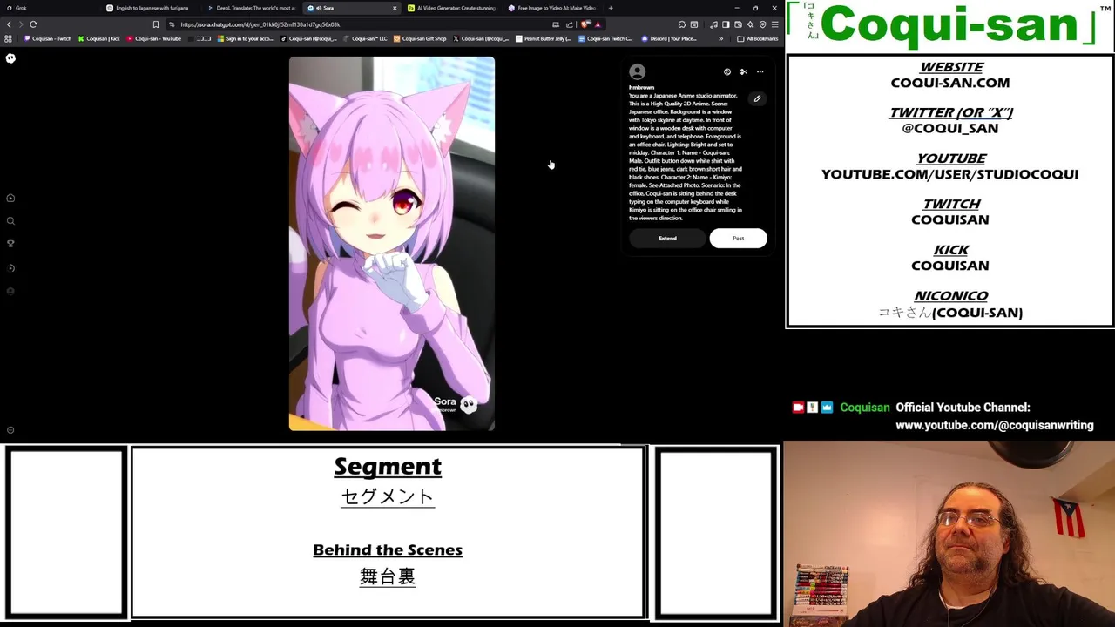Click the Sora logo in the sidebar
The width and height of the screenshot is (1115, 627).
coord(10,58)
